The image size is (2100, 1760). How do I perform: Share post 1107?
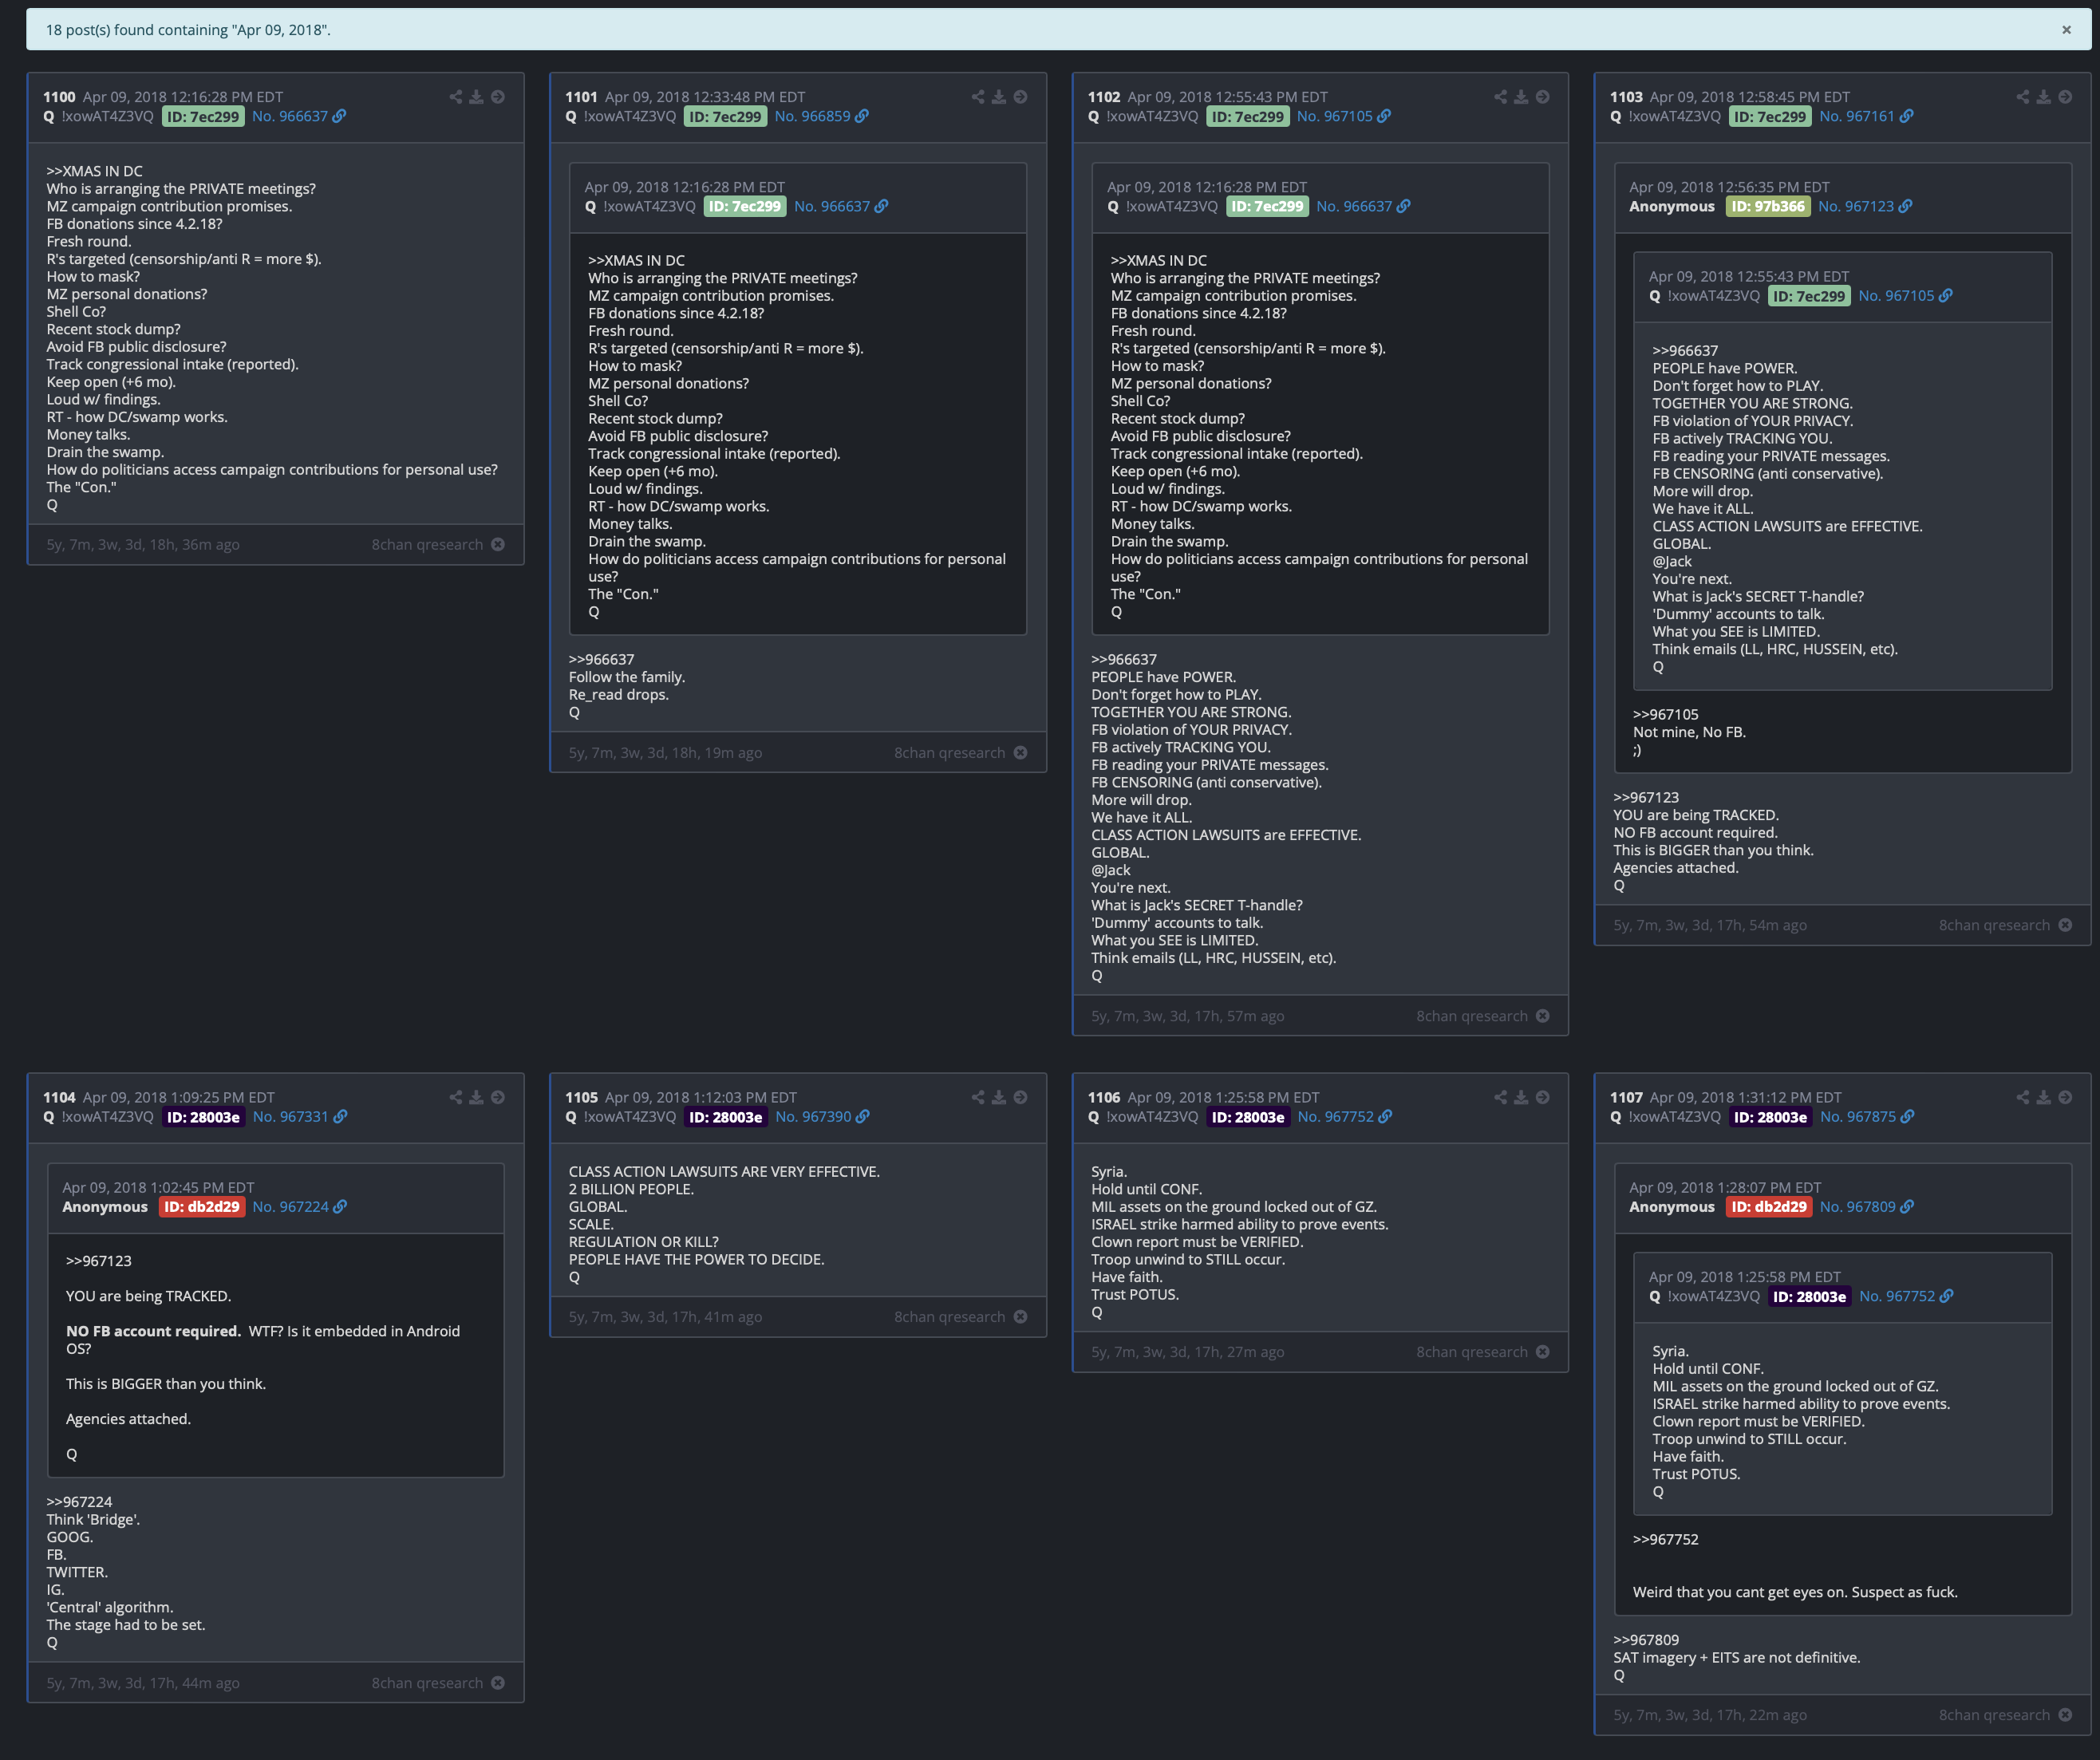click(x=2023, y=1097)
